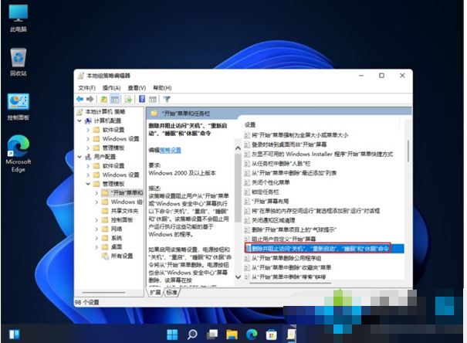Click the up-one-level folder toolbar icon
Image resolution: width=467 pixels, height=343 pixels.
coord(103,99)
